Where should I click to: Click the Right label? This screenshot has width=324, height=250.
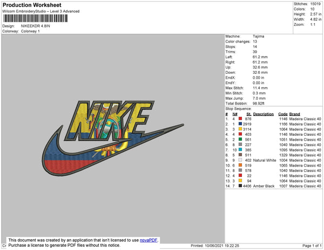coord(230,62)
